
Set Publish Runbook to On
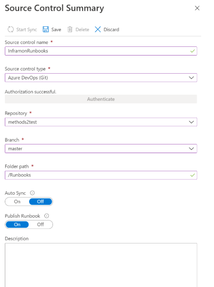click(17, 224)
